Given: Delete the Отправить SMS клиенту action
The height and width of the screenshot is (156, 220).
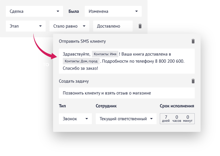Looking at the screenshot, I should point(193,41).
